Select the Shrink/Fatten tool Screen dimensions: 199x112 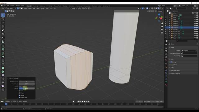point(3,82)
